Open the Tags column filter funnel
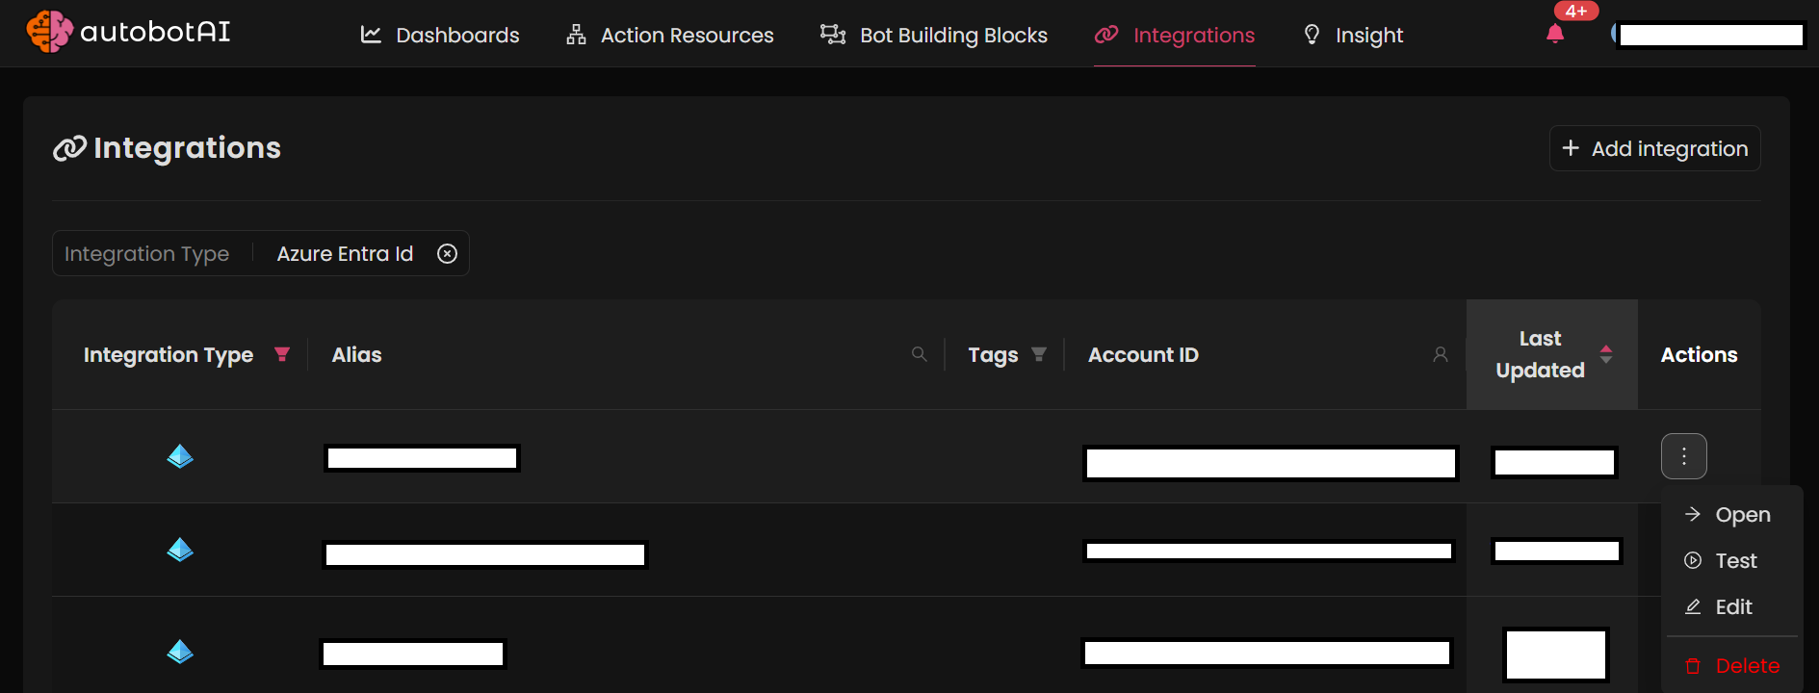 click(x=1039, y=354)
